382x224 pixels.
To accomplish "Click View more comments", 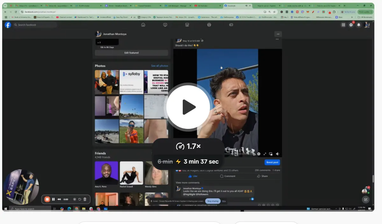I will (x=187, y=183).
